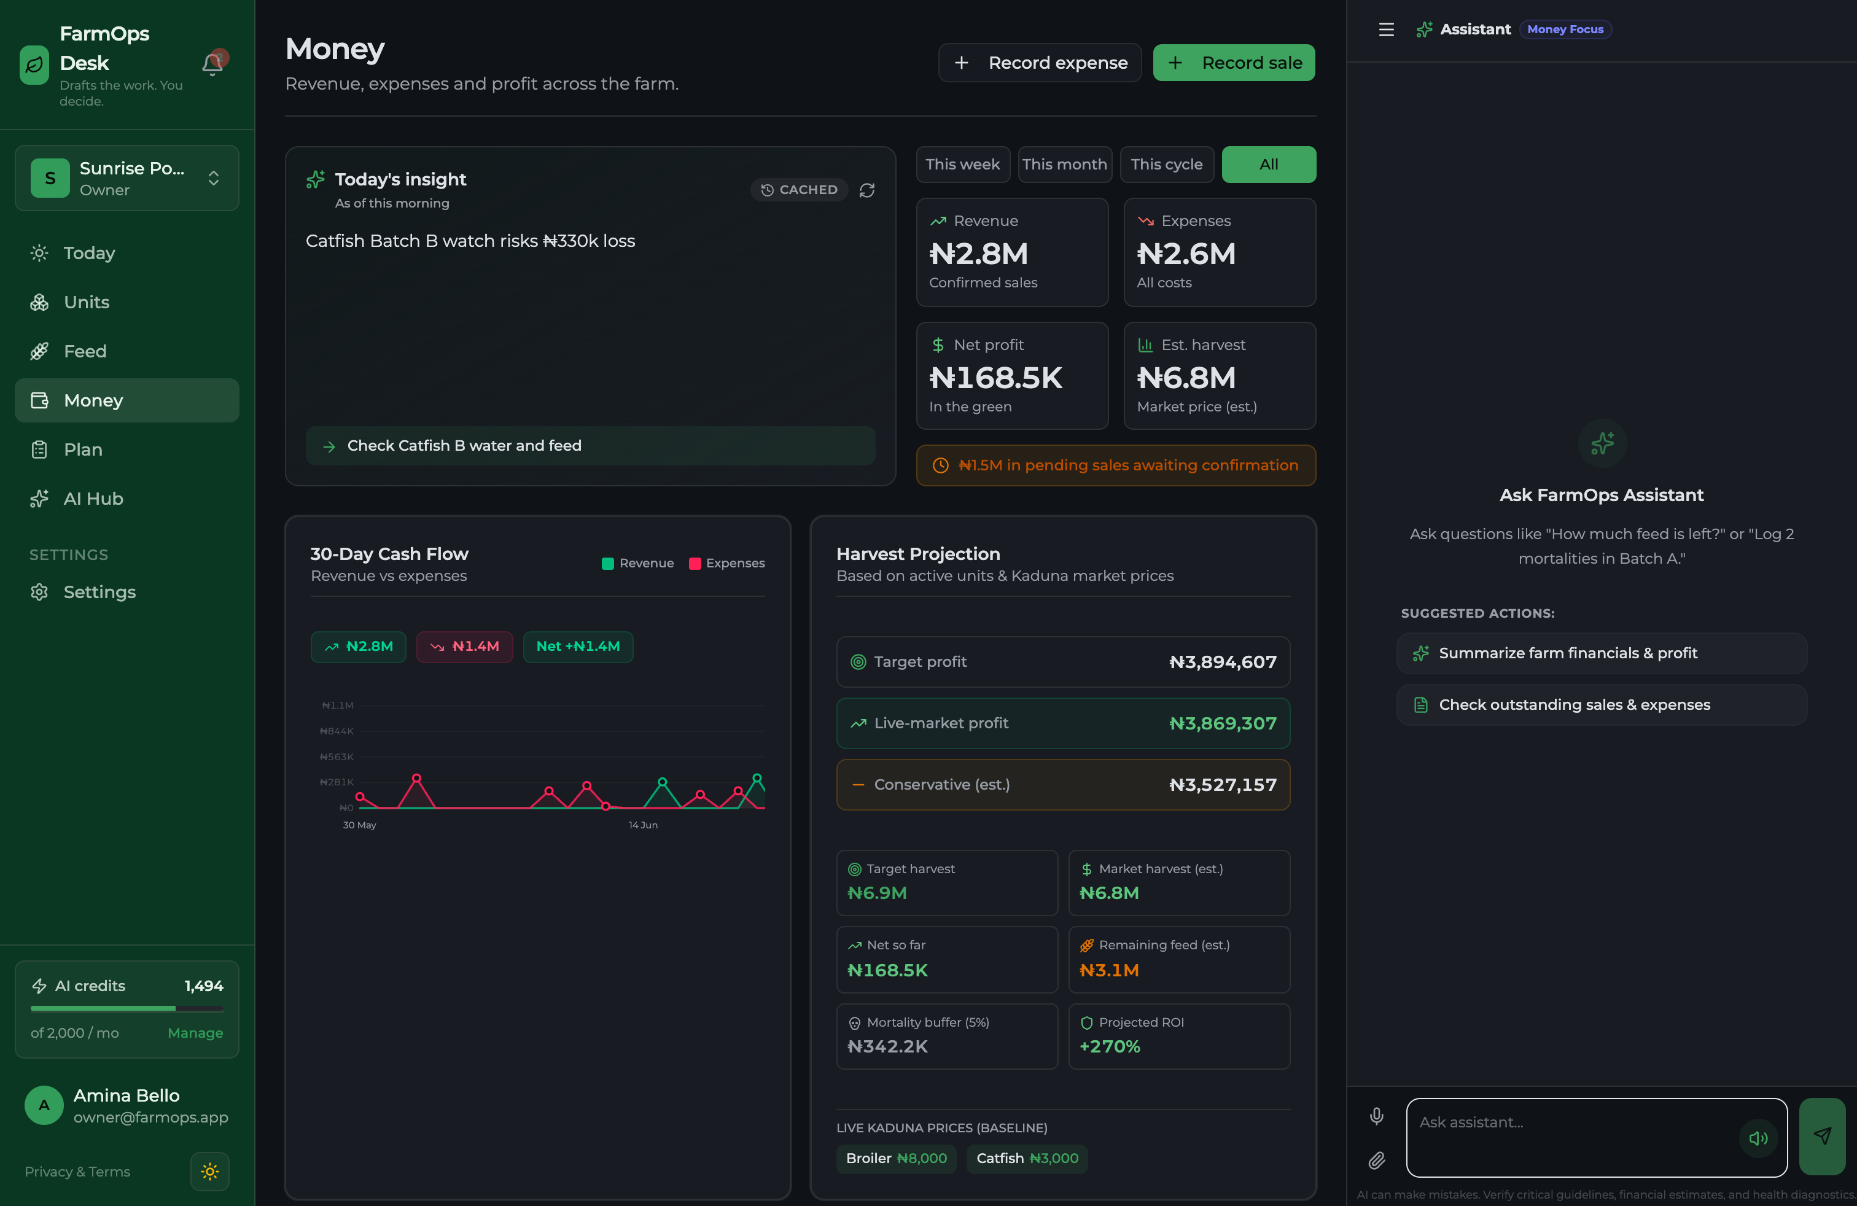Expand the Sunrise farm selector
Viewport: 1857px width, 1206px height.
coord(127,178)
